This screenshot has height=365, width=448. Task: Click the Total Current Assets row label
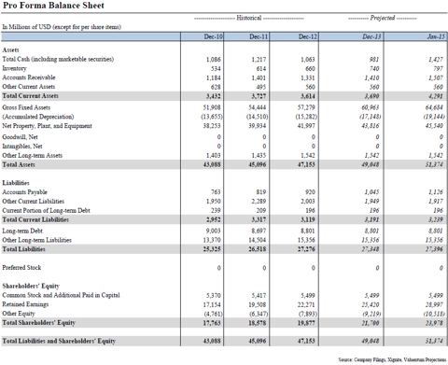30,96
